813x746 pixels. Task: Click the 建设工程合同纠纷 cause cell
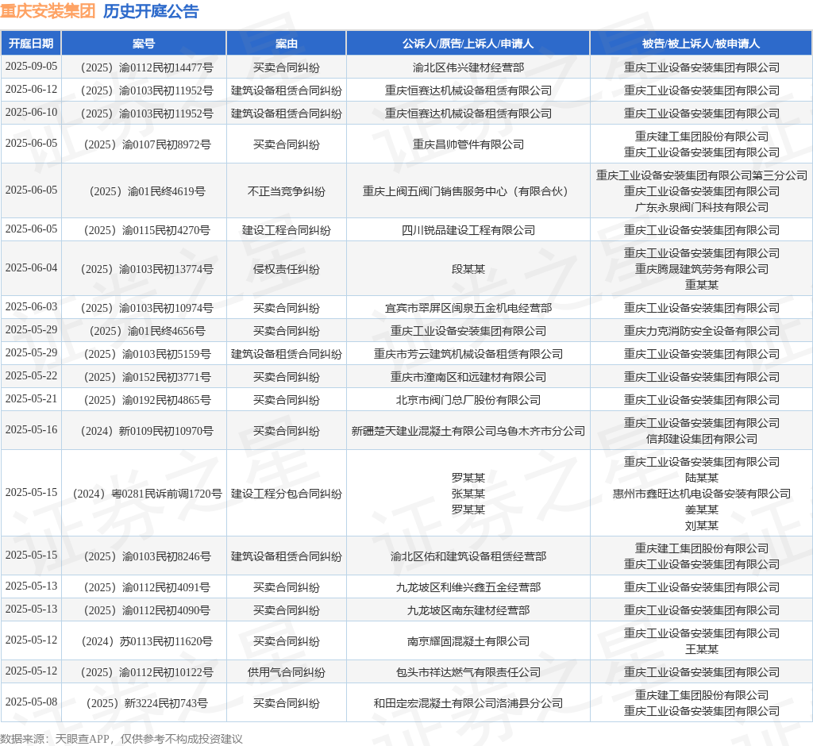pos(286,229)
